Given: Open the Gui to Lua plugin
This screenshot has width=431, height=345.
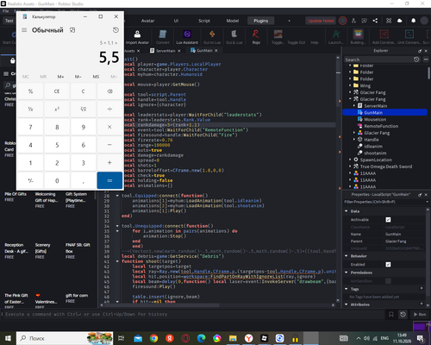Looking at the screenshot, I should pos(212,37).
